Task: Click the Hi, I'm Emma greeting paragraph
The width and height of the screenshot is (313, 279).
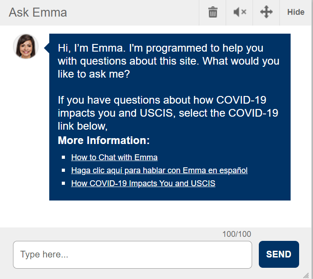Action: (x=168, y=61)
